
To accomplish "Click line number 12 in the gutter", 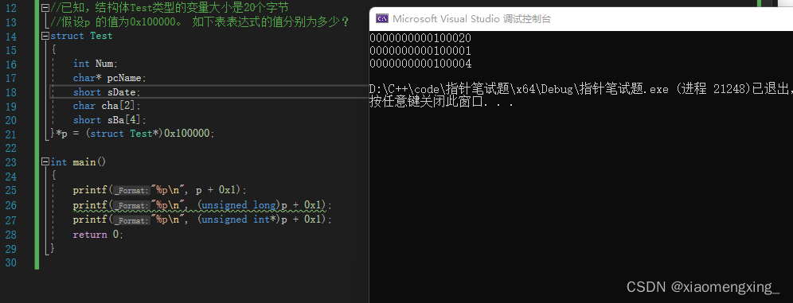I will (x=10, y=8).
